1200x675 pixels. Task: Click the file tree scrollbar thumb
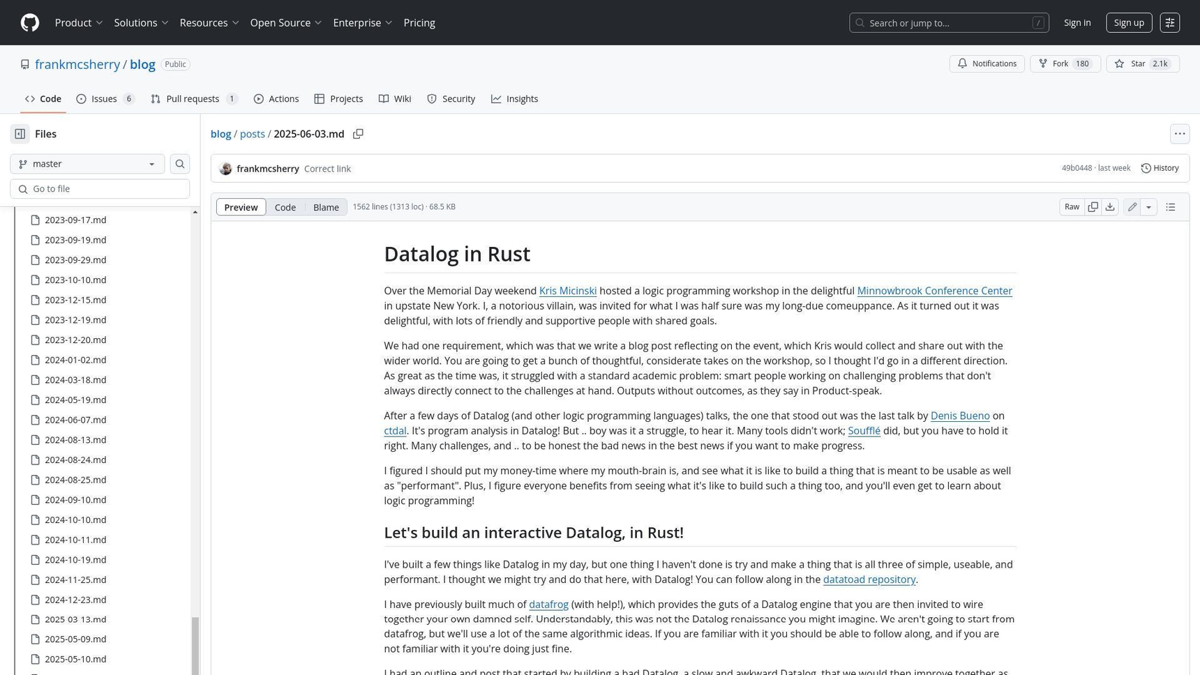(x=195, y=646)
